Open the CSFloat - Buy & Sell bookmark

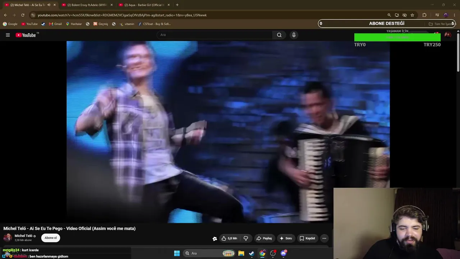[155, 24]
